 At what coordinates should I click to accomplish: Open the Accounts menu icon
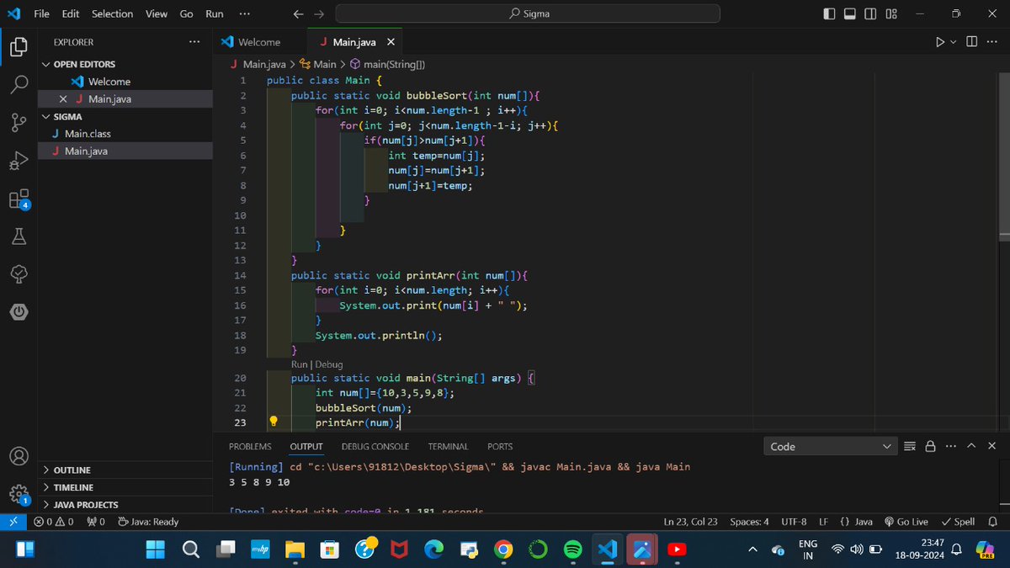pos(19,456)
